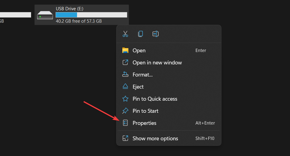
Task: Select Open from the context menu
Action: 139,50
